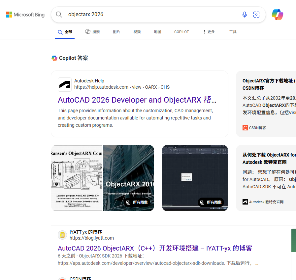Start voice search with microphone icon
This screenshot has height=280, width=296.
tap(245, 15)
